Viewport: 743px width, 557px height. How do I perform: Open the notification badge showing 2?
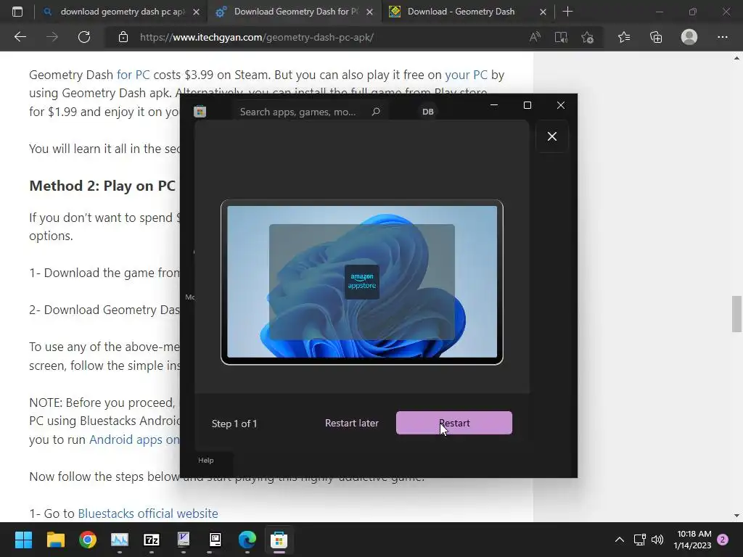tap(723, 540)
